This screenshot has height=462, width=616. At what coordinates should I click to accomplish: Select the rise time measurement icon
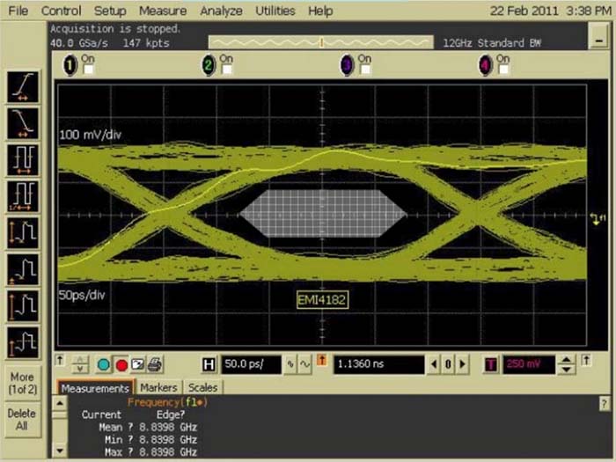pyautogui.click(x=23, y=86)
